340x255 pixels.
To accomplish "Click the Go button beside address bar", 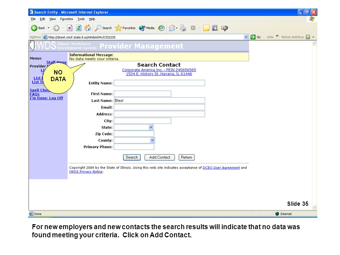I will tap(255, 37).
